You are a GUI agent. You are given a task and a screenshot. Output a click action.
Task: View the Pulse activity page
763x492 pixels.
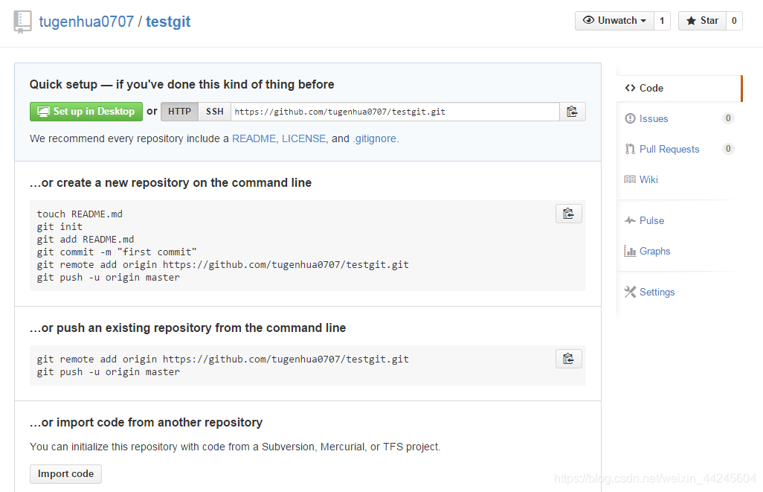(x=651, y=220)
